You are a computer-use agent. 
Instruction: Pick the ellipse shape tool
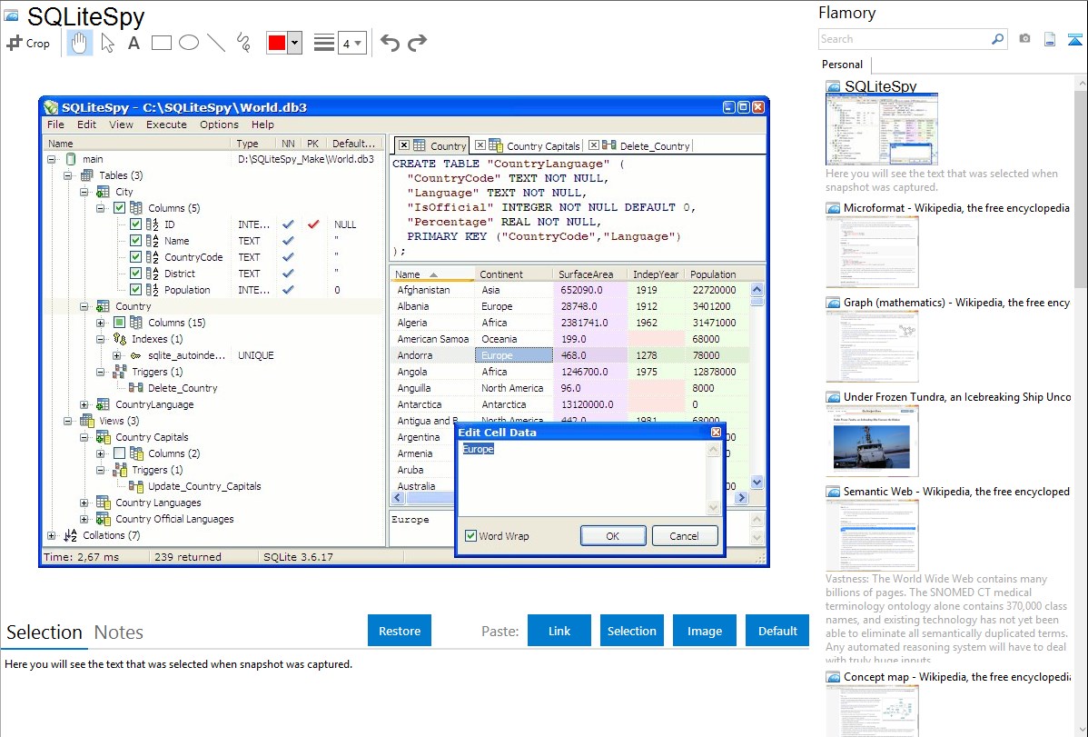click(x=189, y=43)
